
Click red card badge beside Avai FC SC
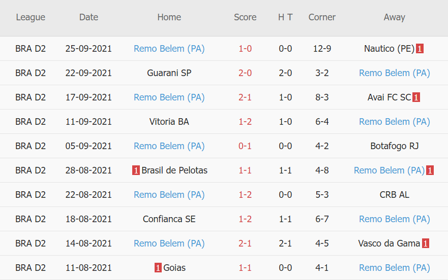[x=416, y=97]
